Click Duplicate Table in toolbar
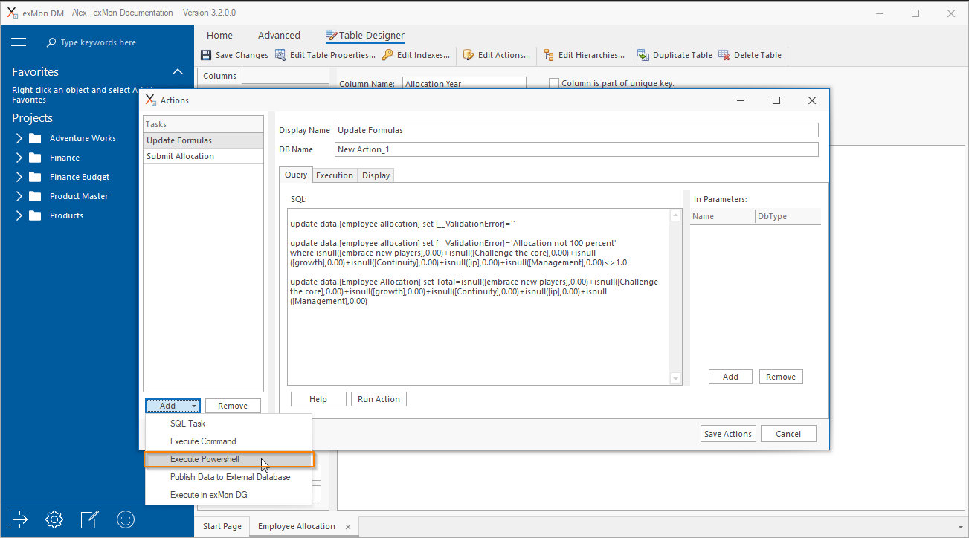Screen dimensions: 969x538 [675, 55]
